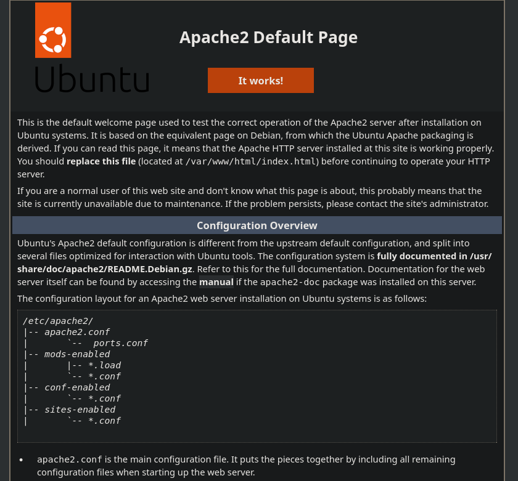Click the "apache2-doc" package name
The height and width of the screenshot is (481, 518).
[290, 283]
